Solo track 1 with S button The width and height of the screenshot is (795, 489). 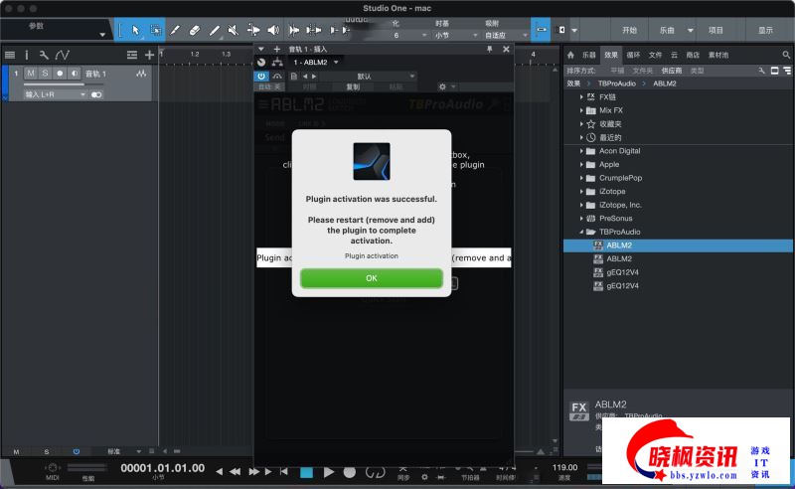pyautogui.click(x=45, y=74)
